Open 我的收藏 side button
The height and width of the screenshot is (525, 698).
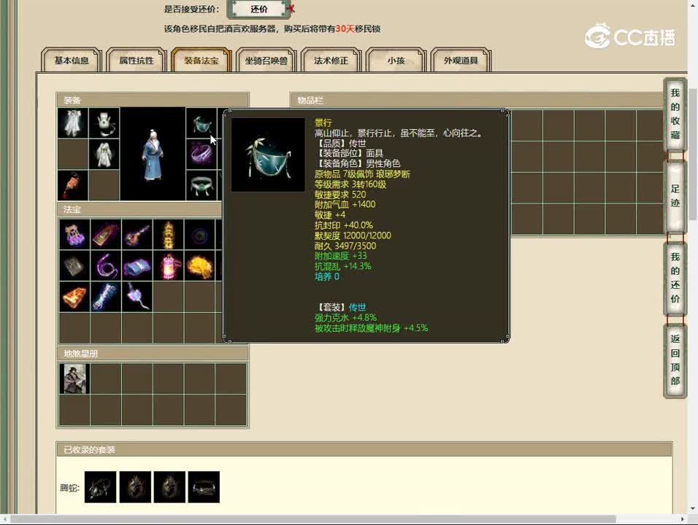(x=675, y=114)
